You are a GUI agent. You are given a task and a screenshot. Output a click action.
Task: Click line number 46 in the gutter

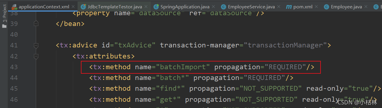click(14, 99)
